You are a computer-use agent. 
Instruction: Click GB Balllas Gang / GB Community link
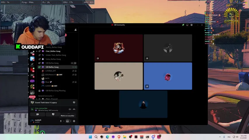48,110
